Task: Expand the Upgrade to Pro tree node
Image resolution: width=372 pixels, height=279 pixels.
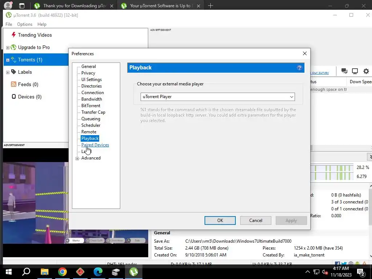Action: click(x=8, y=48)
